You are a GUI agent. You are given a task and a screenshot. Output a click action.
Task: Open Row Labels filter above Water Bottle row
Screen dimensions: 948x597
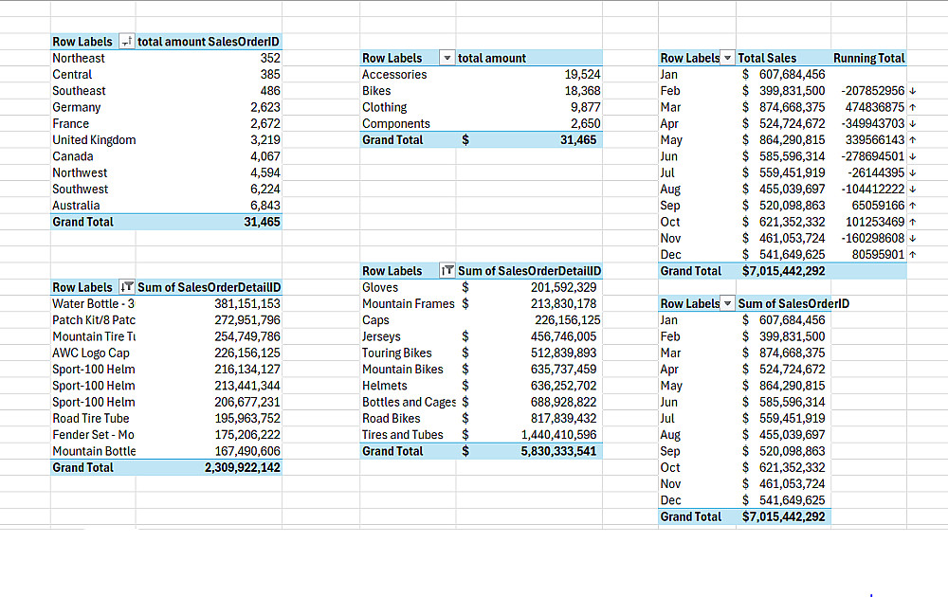[126, 287]
